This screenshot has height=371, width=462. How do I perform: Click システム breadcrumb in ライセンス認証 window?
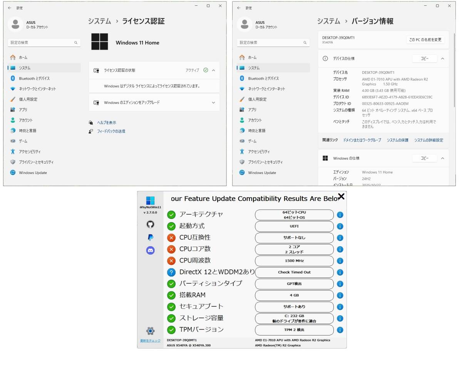coord(99,22)
